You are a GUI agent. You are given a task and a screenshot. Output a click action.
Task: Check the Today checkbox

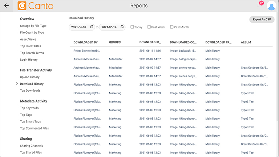tap(132, 27)
